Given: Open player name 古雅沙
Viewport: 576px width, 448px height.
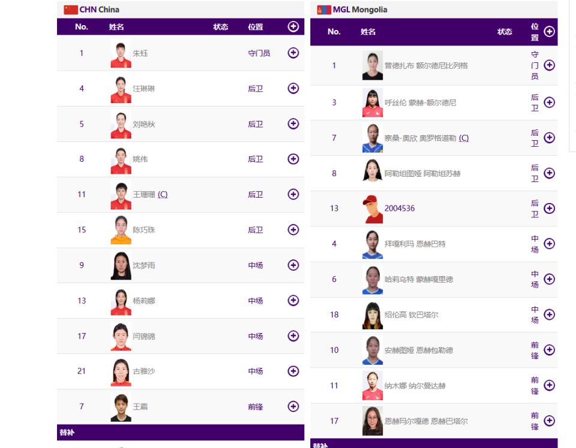Looking at the screenshot, I should [x=143, y=371].
